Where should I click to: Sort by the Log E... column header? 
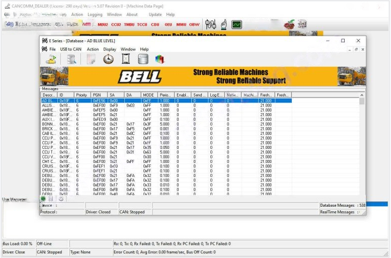point(216,95)
